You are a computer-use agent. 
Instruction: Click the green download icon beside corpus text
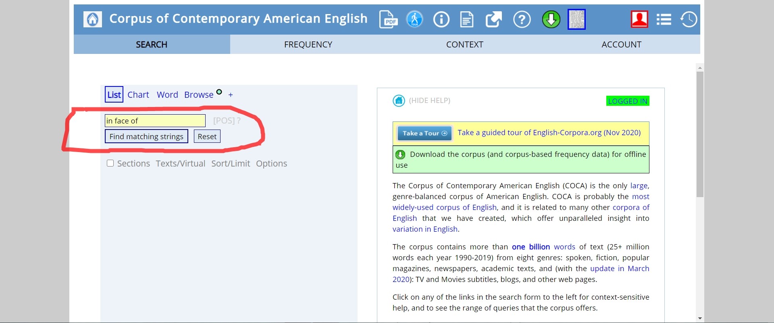(400, 154)
